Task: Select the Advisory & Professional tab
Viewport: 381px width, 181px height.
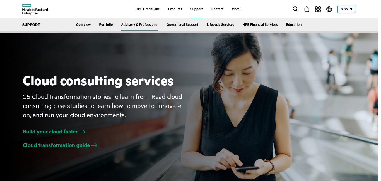Action: (x=140, y=25)
